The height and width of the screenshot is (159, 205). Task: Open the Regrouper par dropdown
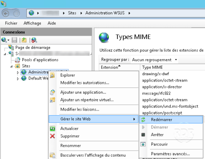[155, 60]
